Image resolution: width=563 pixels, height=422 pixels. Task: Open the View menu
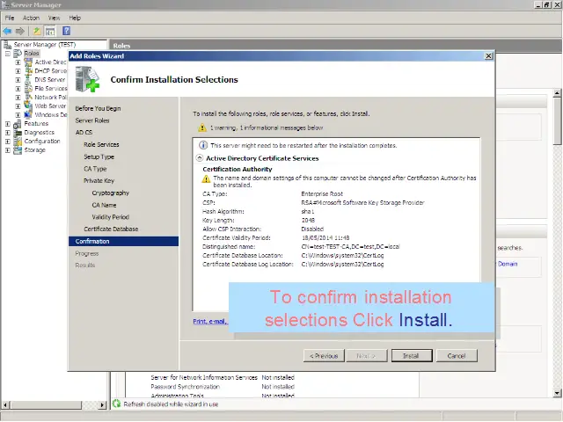click(x=54, y=18)
